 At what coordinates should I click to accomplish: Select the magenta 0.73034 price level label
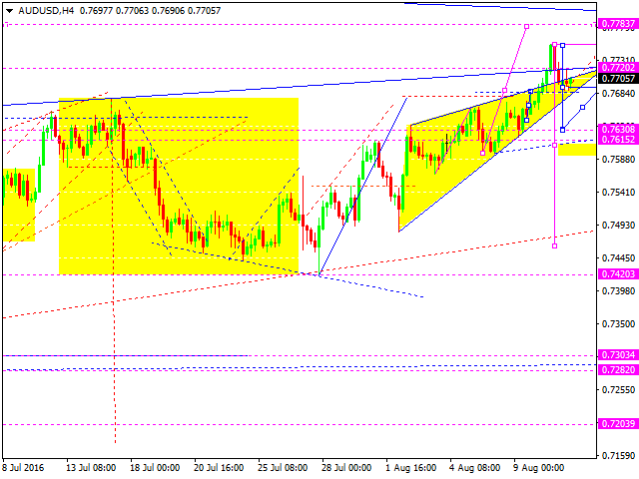point(618,355)
